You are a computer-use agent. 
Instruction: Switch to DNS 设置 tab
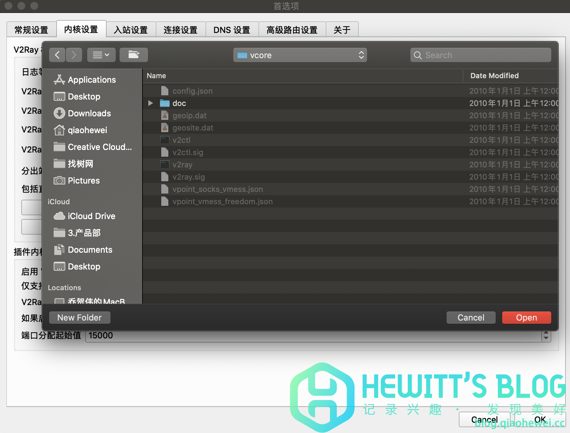click(232, 30)
